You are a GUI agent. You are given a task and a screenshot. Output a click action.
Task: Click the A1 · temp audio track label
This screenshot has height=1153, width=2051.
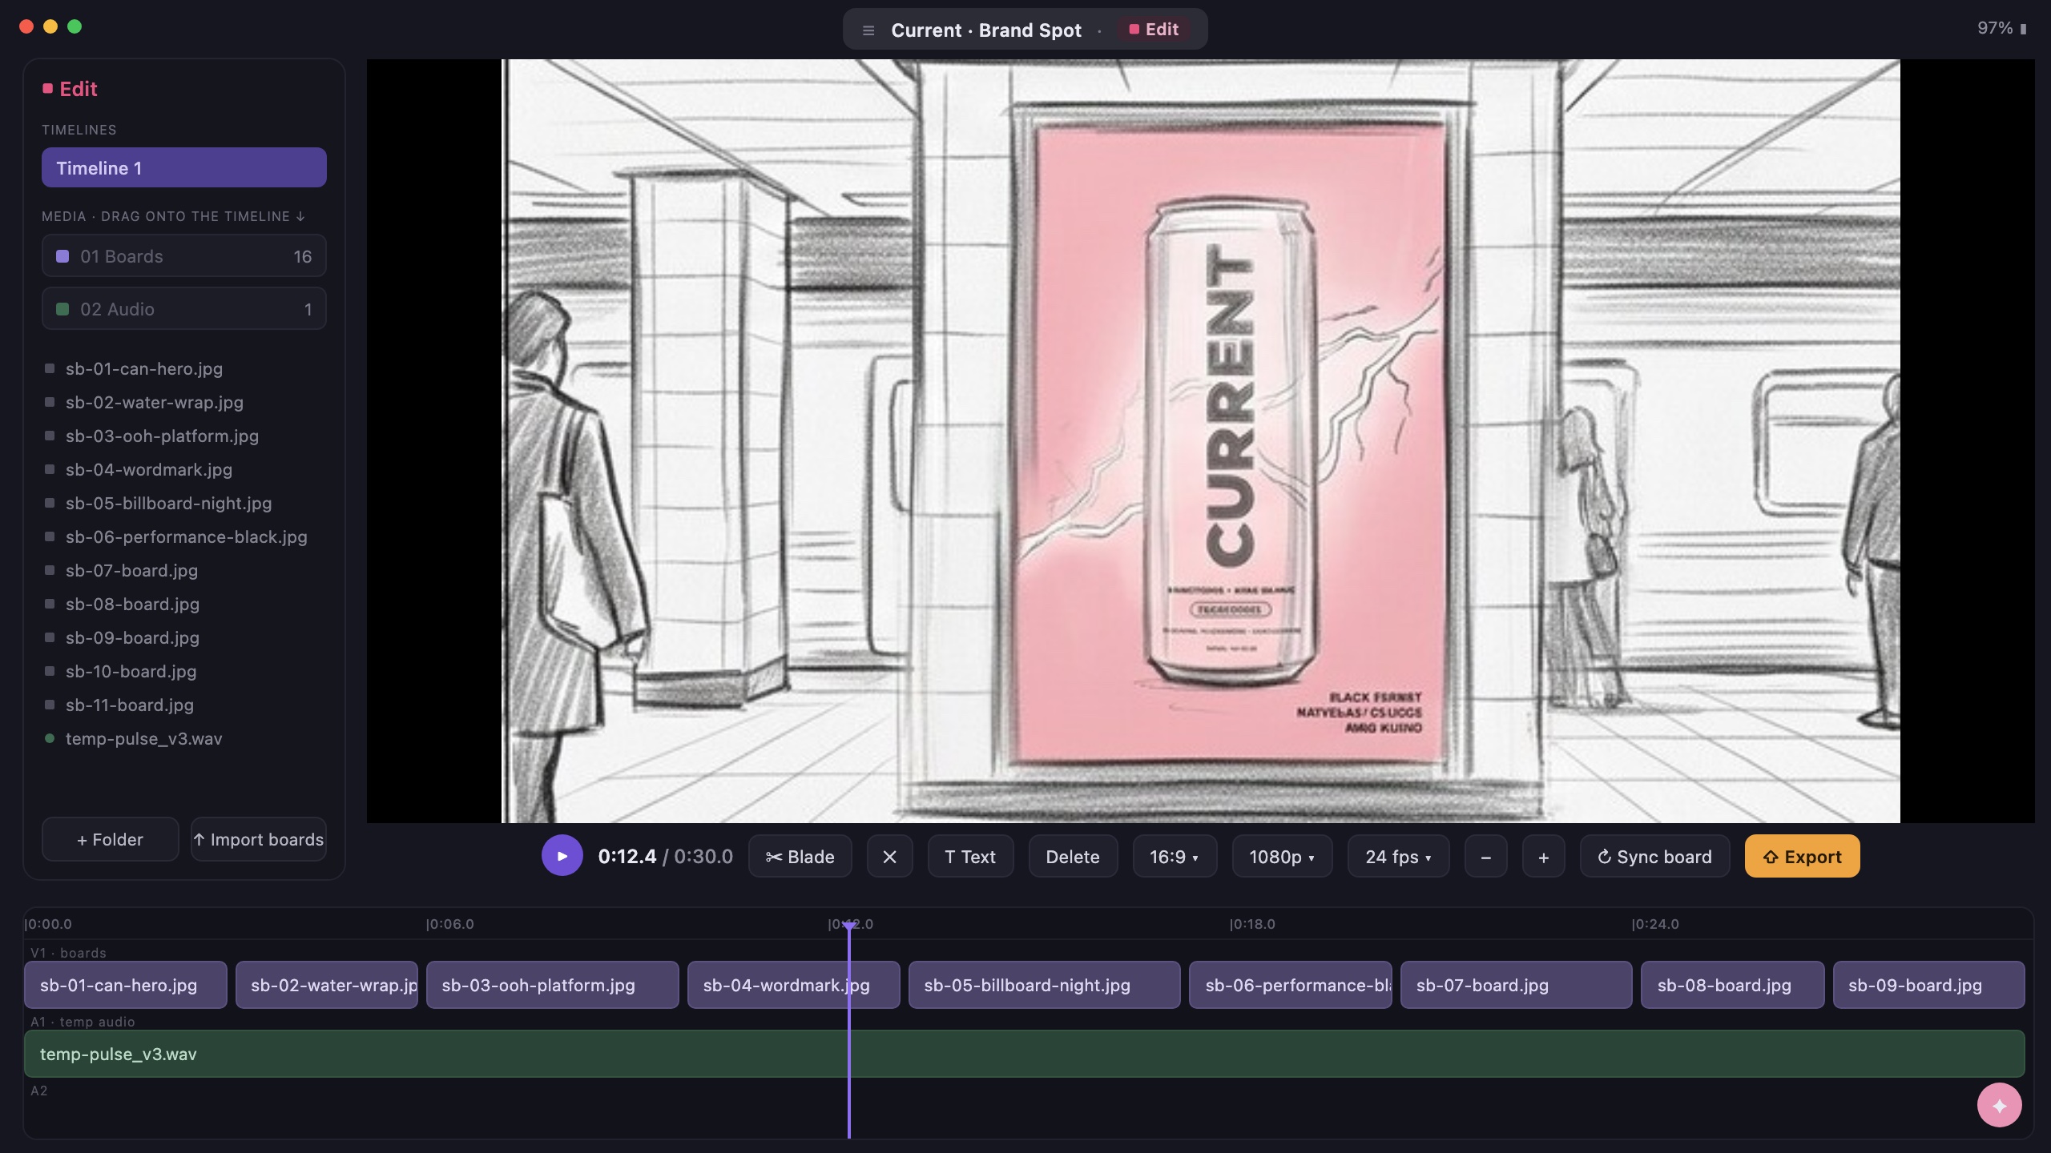click(83, 1022)
